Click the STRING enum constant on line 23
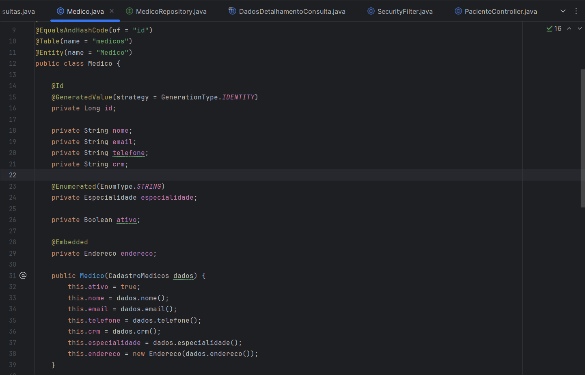The width and height of the screenshot is (585, 375). coord(149,187)
